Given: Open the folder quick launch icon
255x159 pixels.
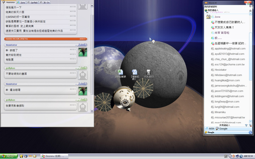Looking at the screenshot, I should click(35, 156).
